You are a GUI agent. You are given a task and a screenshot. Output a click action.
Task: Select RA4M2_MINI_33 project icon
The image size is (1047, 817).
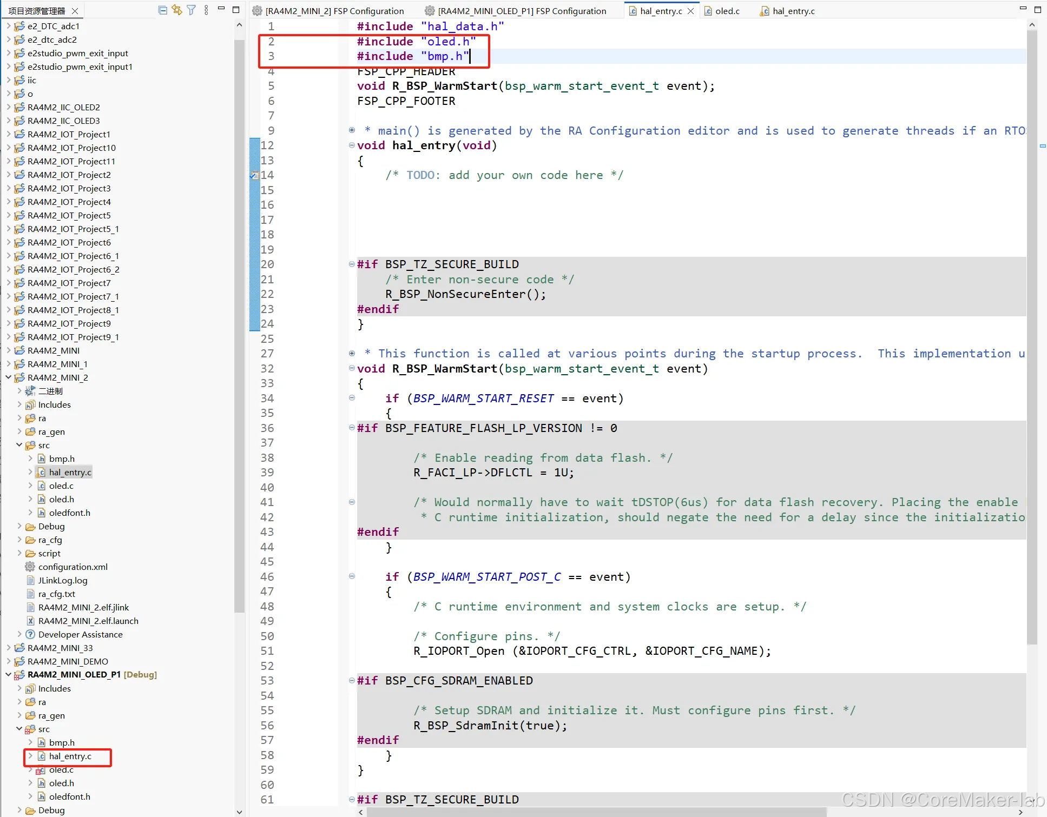[19, 648]
